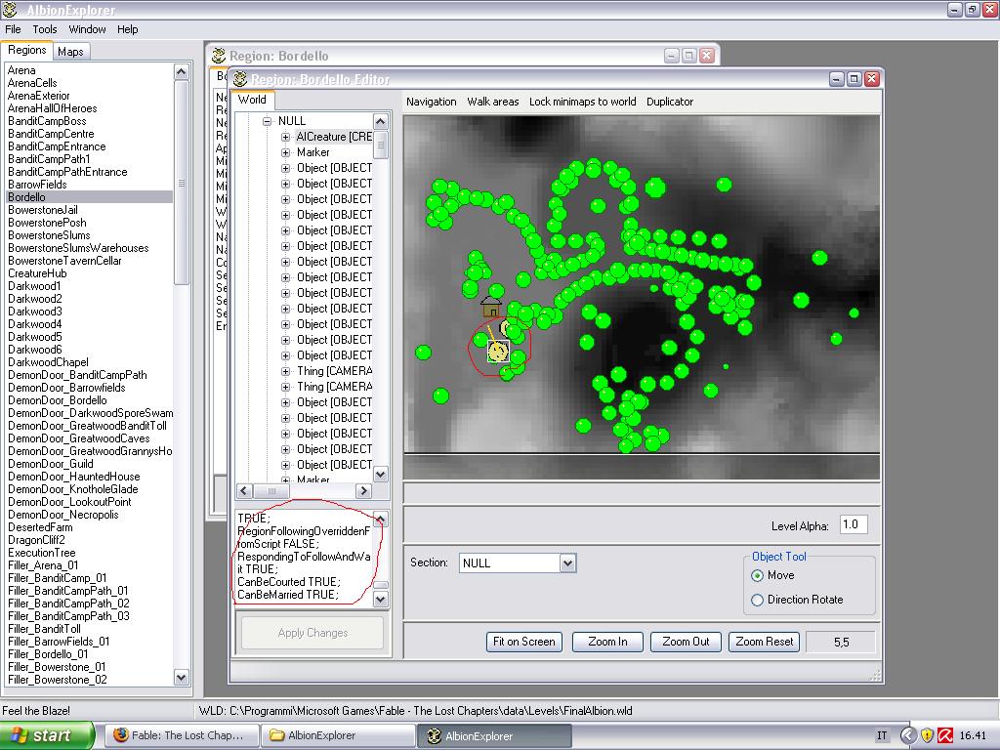Click the Level Alpha value field
Image resolution: width=1000 pixels, height=750 pixels.
pos(851,524)
